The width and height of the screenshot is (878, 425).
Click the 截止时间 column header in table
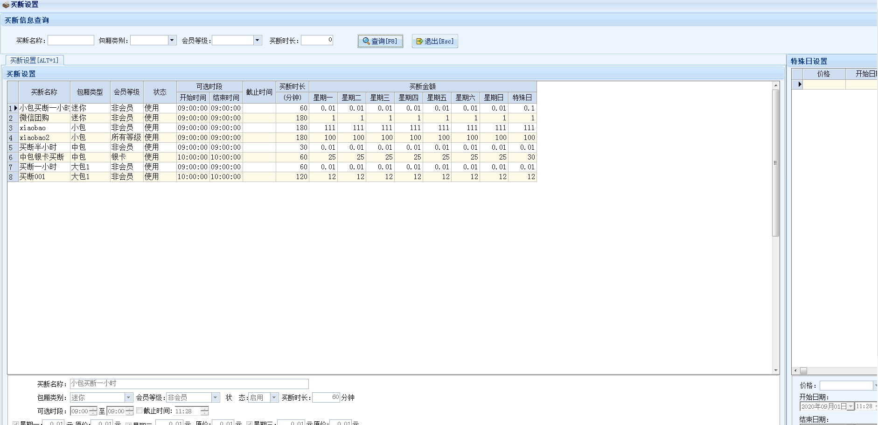(x=259, y=92)
